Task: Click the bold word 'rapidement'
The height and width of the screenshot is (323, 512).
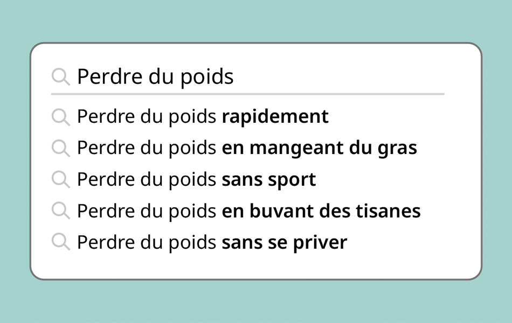Action: (x=275, y=117)
